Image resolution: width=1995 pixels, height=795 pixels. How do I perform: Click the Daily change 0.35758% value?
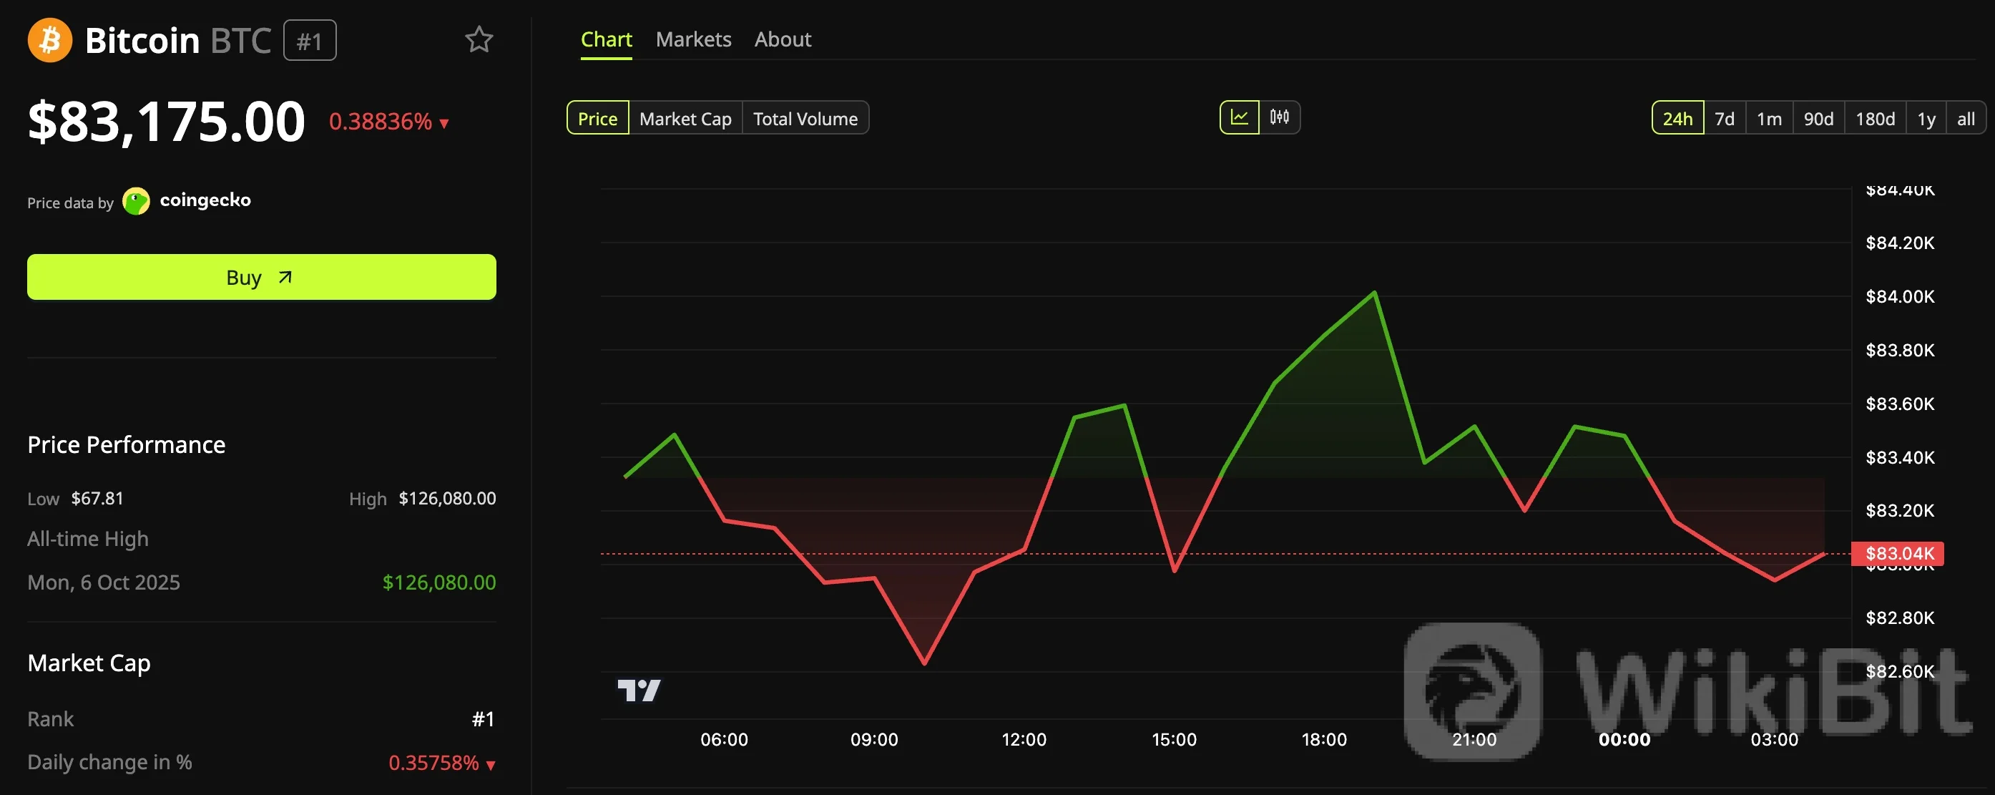tap(433, 763)
